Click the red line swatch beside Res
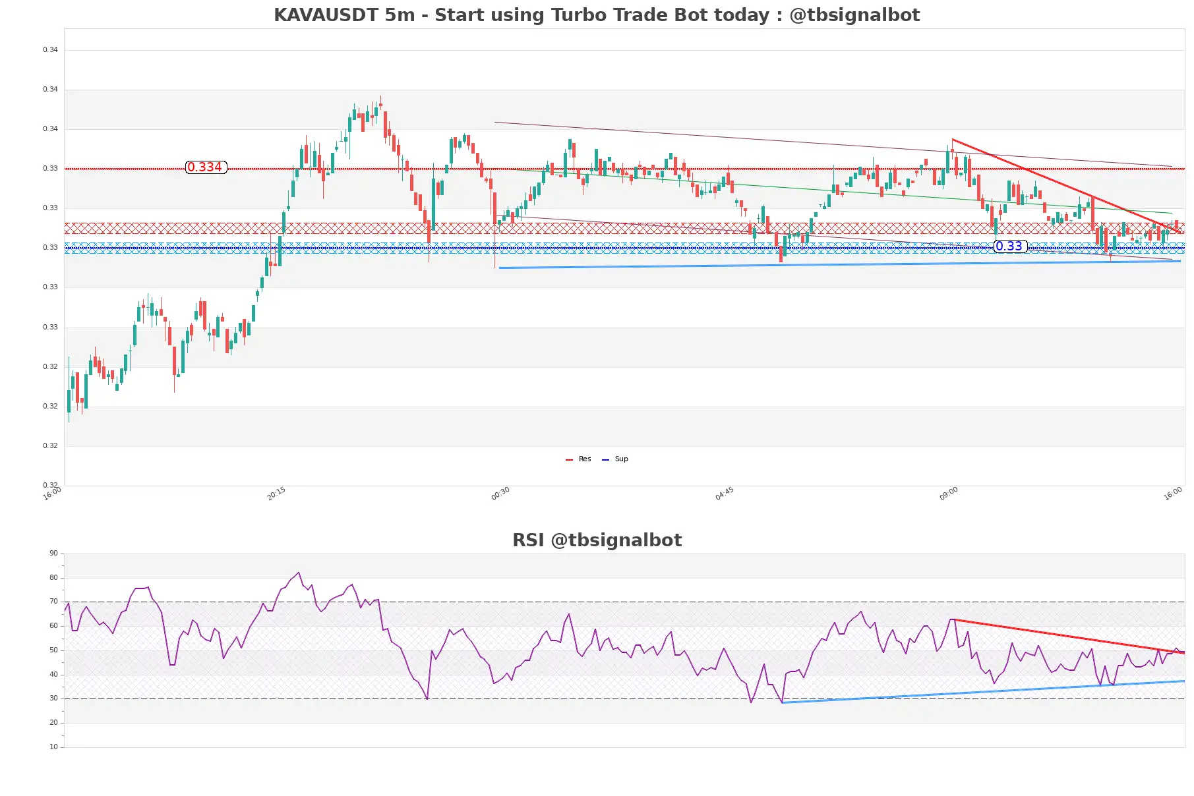The width and height of the screenshot is (1194, 796). coord(569,460)
